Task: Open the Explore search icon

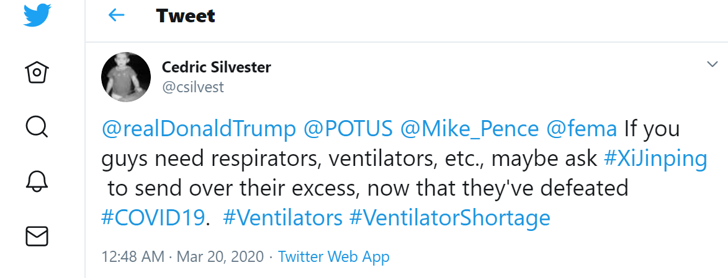Action: tap(37, 126)
